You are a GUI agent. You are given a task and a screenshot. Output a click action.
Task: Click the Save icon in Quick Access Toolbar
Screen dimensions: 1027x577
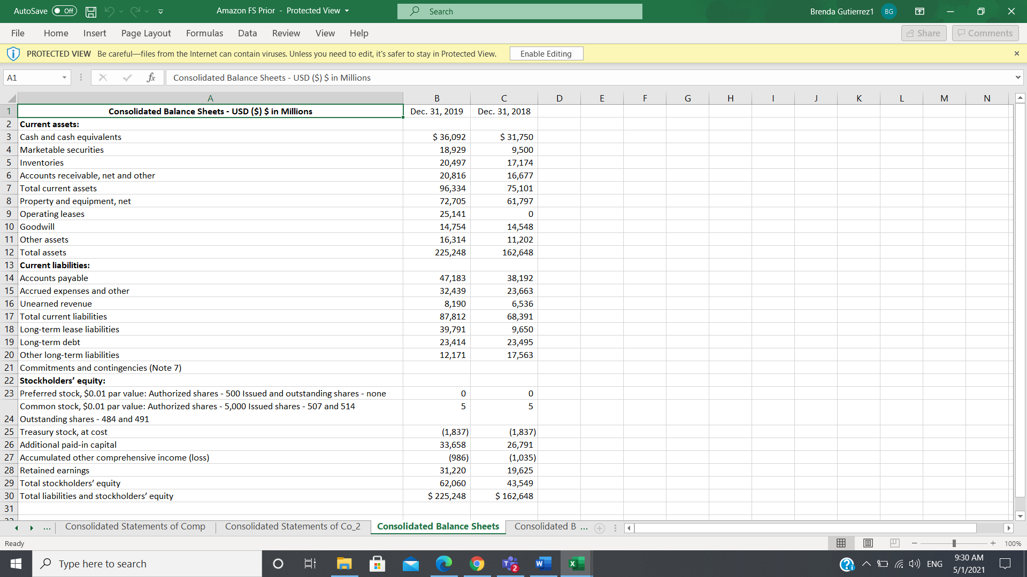pyautogui.click(x=90, y=11)
